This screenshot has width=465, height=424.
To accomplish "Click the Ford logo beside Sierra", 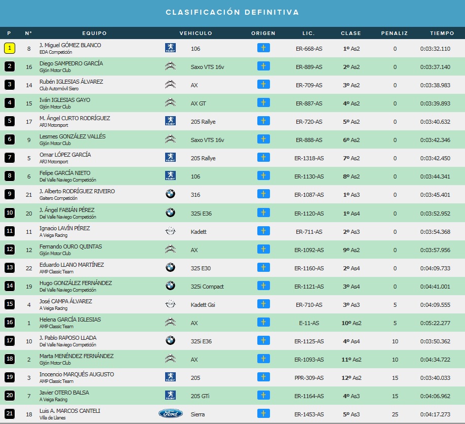I will [170, 413].
